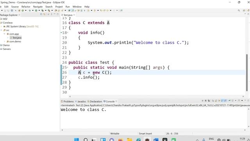Switch to the Problems tab
The image size is (250, 141).
(x=67, y=101)
